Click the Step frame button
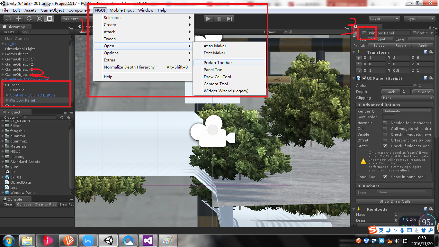This screenshot has height=247, width=439. tap(229, 19)
